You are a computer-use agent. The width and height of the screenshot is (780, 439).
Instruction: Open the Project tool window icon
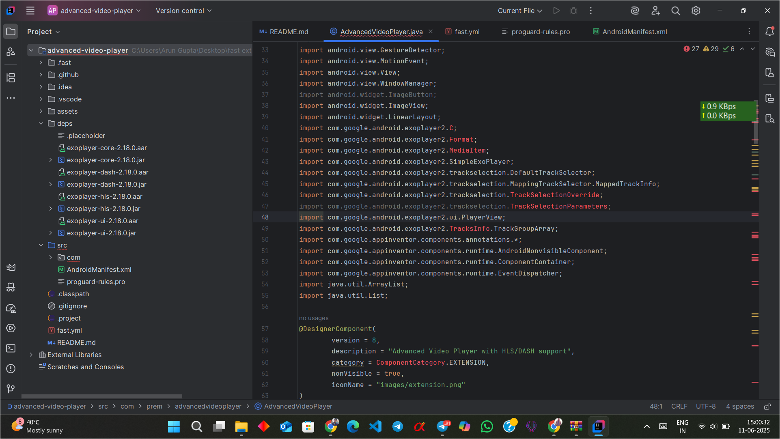(x=11, y=32)
